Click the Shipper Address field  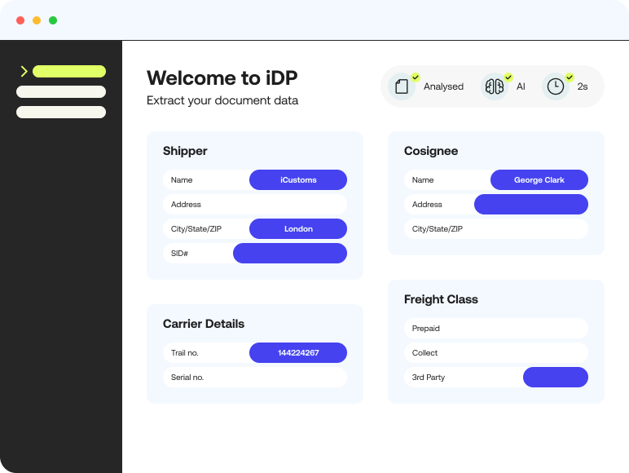tap(255, 205)
